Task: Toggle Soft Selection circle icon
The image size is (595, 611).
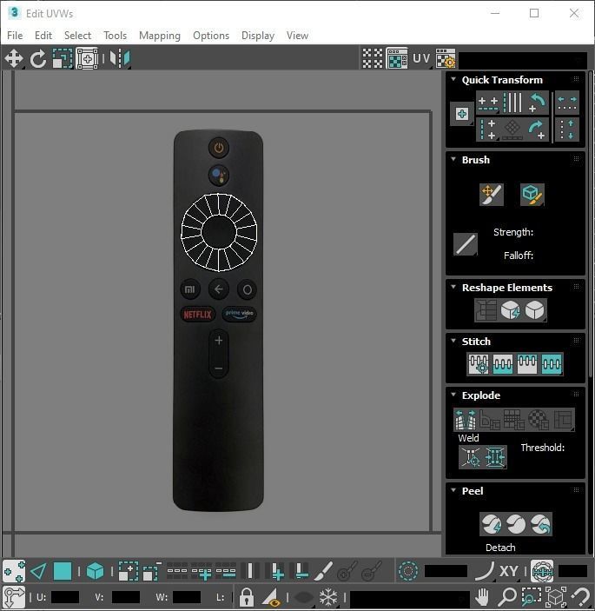Action: (408, 572)
